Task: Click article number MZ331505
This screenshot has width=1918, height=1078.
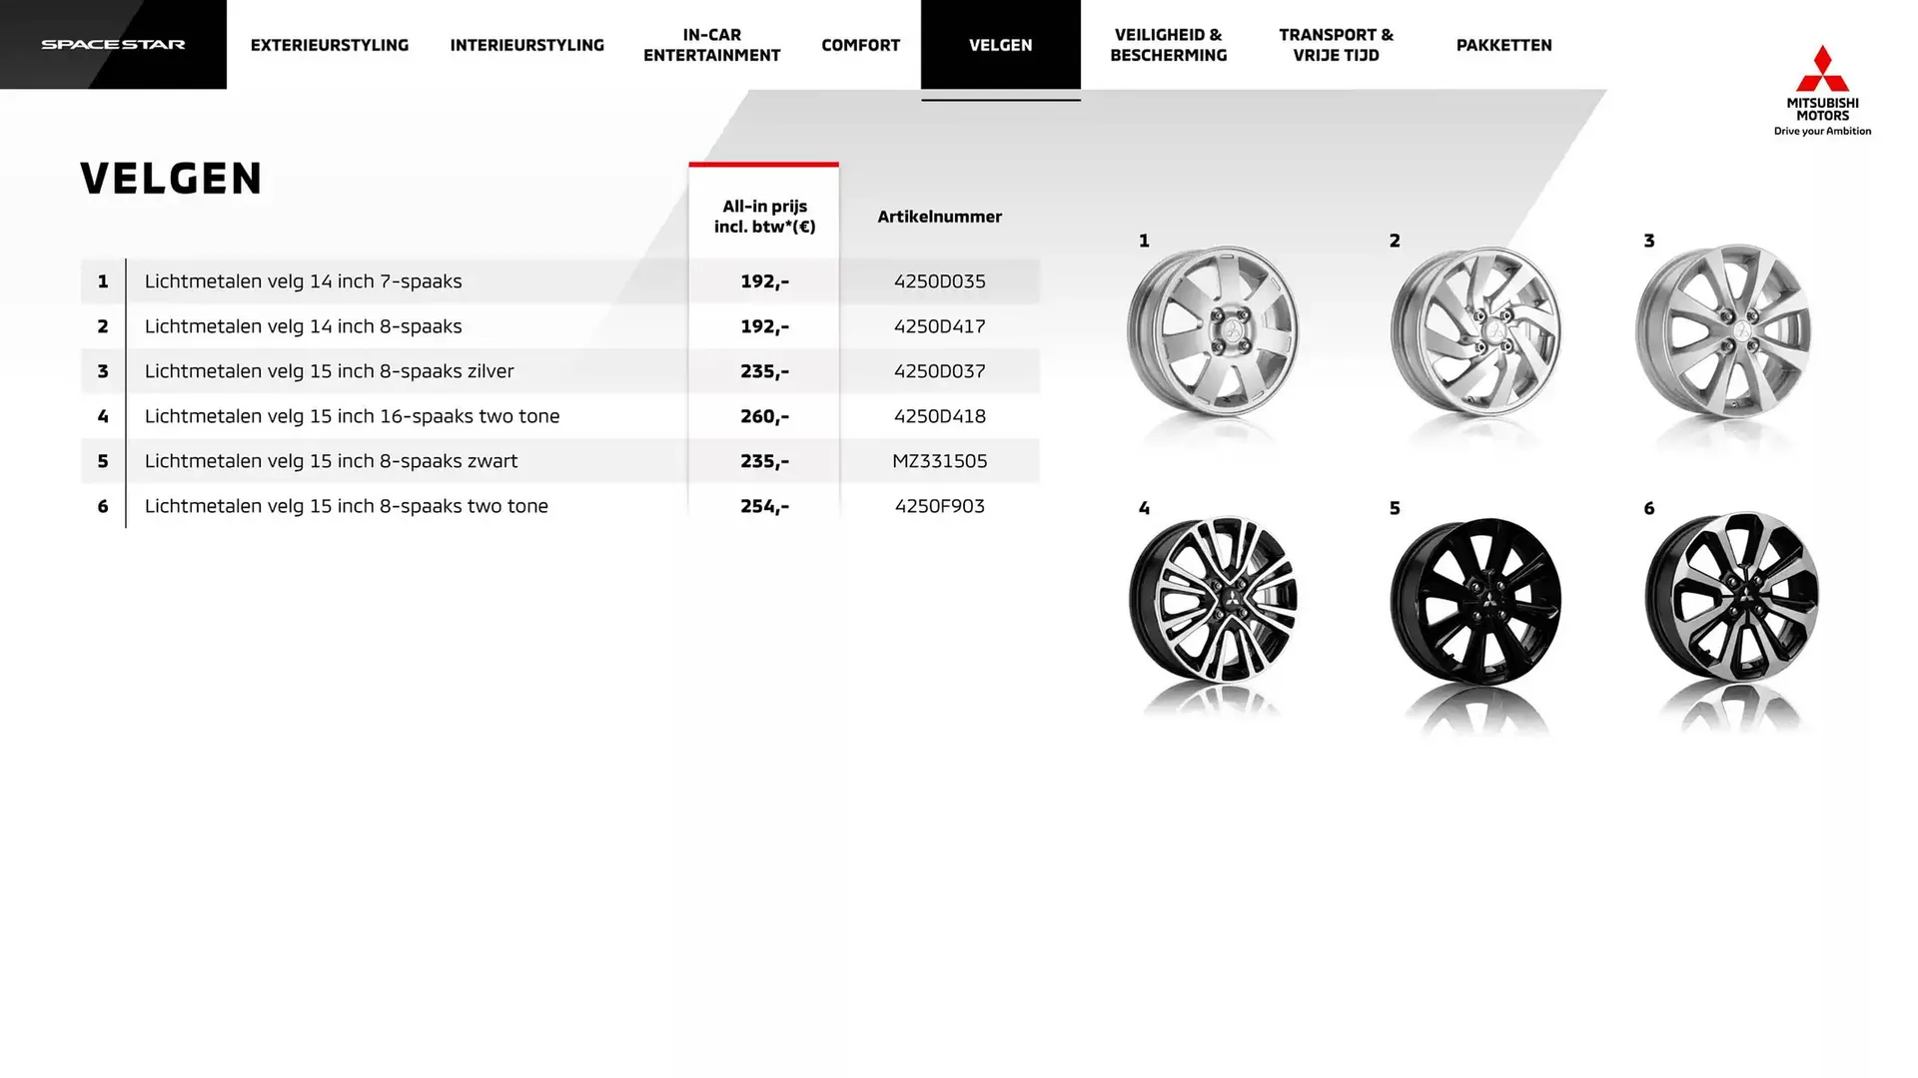Action: point(939,461)
